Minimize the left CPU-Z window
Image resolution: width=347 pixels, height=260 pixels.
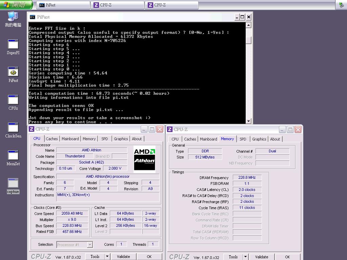[x=144, y=129]
